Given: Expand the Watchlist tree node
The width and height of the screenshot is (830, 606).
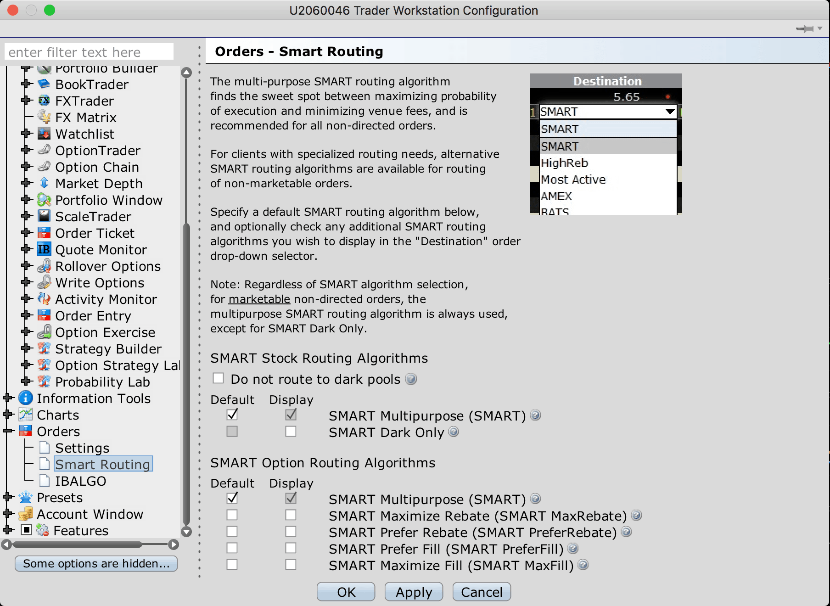Looking at the screenshot, I should [x=26, y=134].
